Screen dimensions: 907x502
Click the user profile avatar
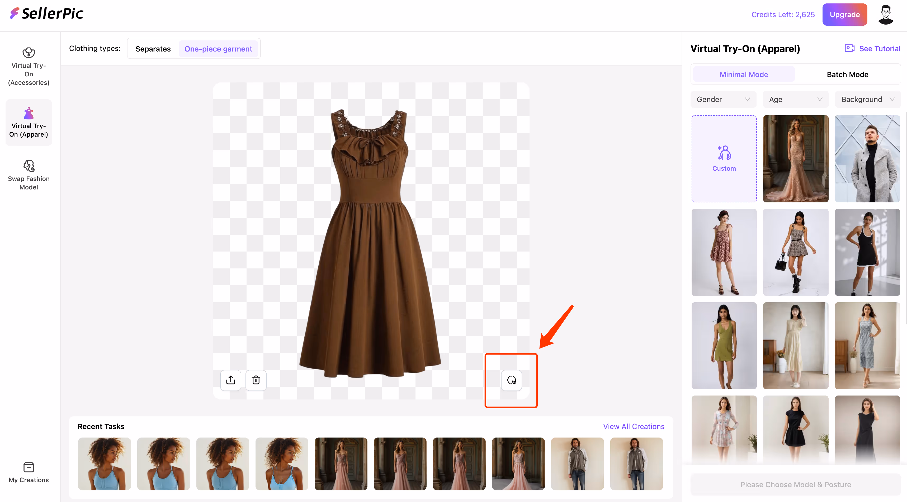click(x=886, y=15)
